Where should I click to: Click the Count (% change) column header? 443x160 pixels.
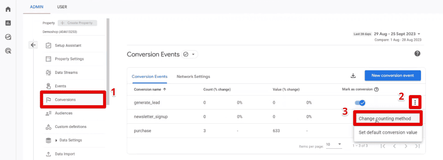217,90
